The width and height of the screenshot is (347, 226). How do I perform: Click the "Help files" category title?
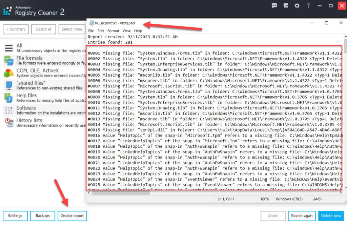pos(26,96)
